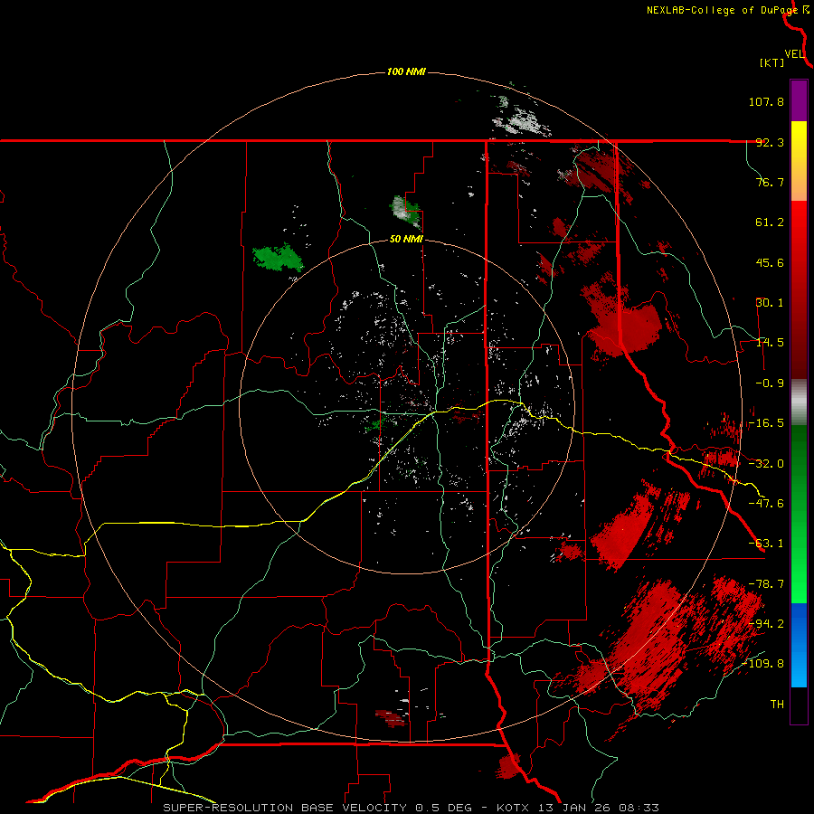Select the -32.0 legend value

coord(766,464)
